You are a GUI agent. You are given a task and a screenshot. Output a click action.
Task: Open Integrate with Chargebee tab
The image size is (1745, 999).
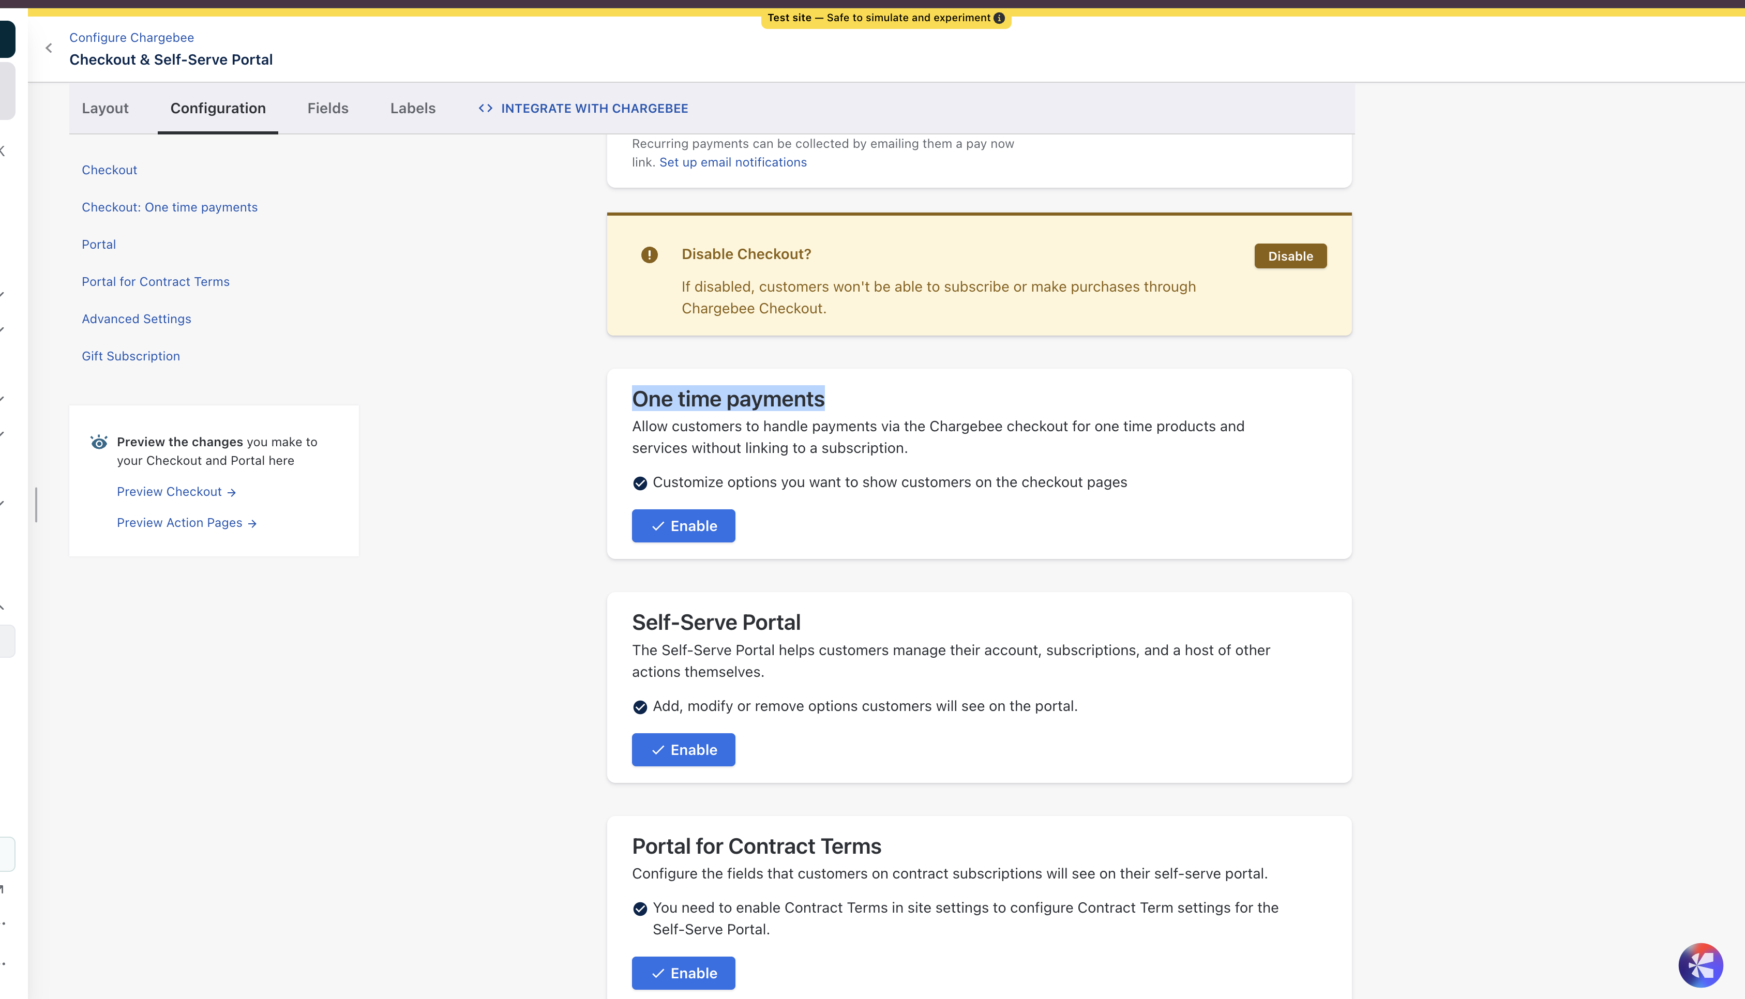click(x=583, y=109)
